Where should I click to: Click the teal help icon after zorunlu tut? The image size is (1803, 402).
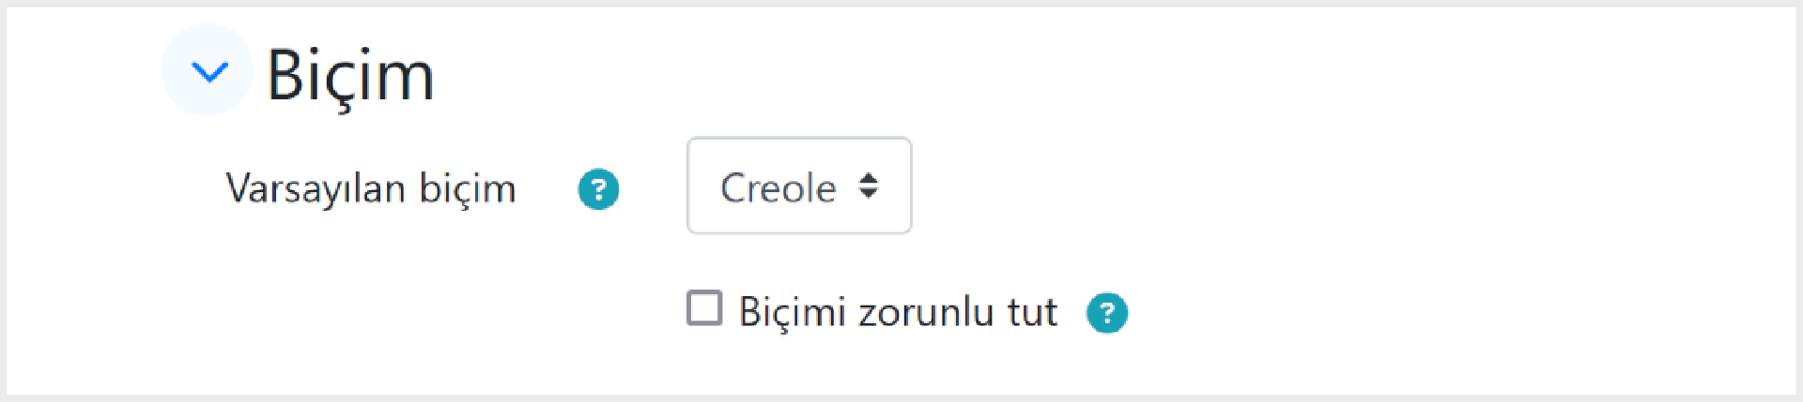point(1107,313)
